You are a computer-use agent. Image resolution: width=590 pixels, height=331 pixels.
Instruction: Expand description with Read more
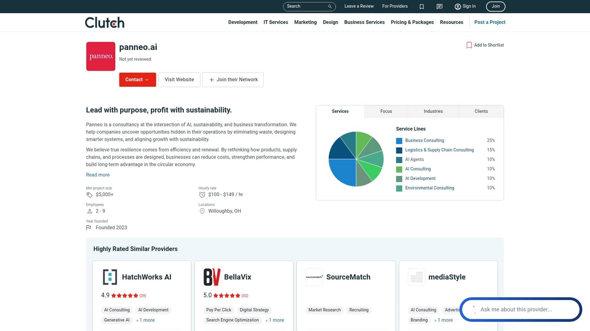click(98, 175)
